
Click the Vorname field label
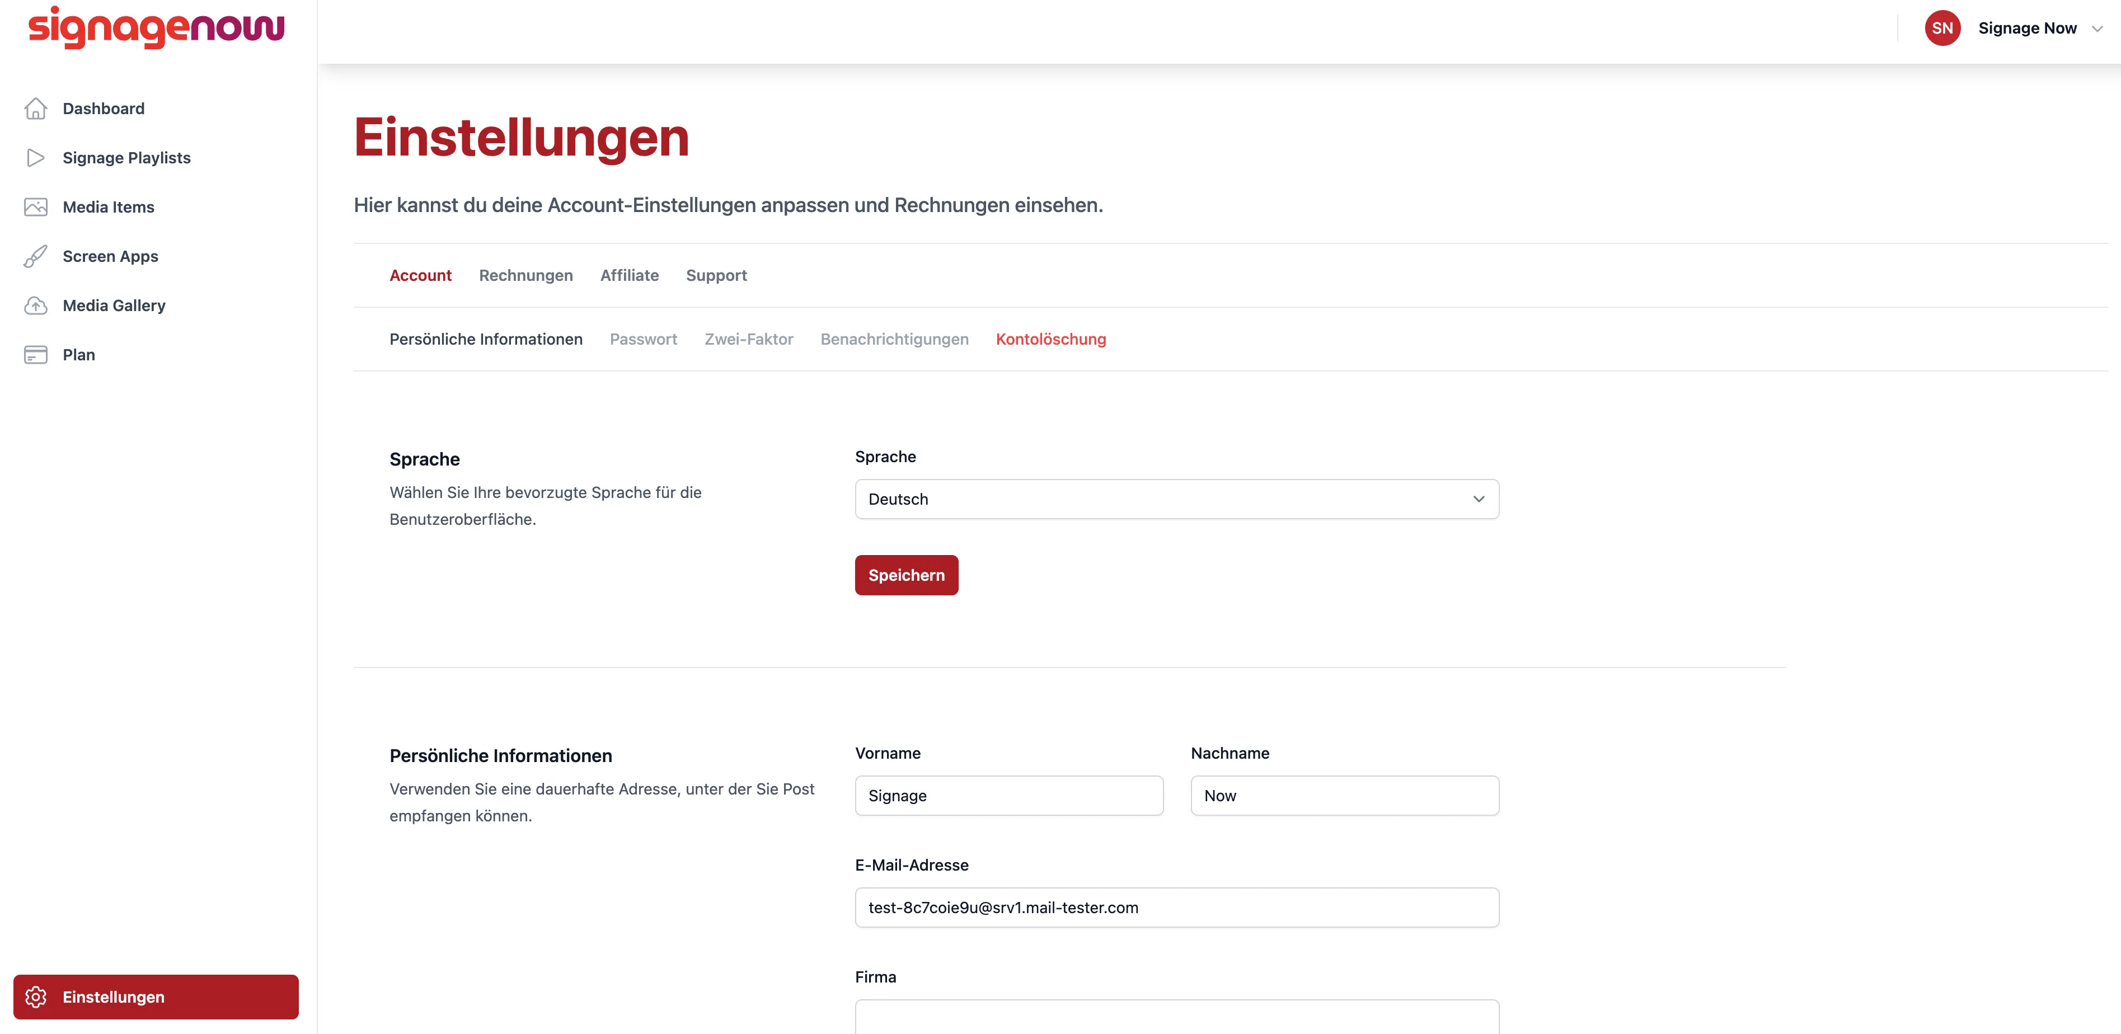(x=888, y=753)
